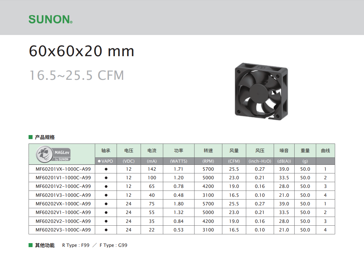Click the 风压 column header

pyautogui.click(x=260, y=150)
